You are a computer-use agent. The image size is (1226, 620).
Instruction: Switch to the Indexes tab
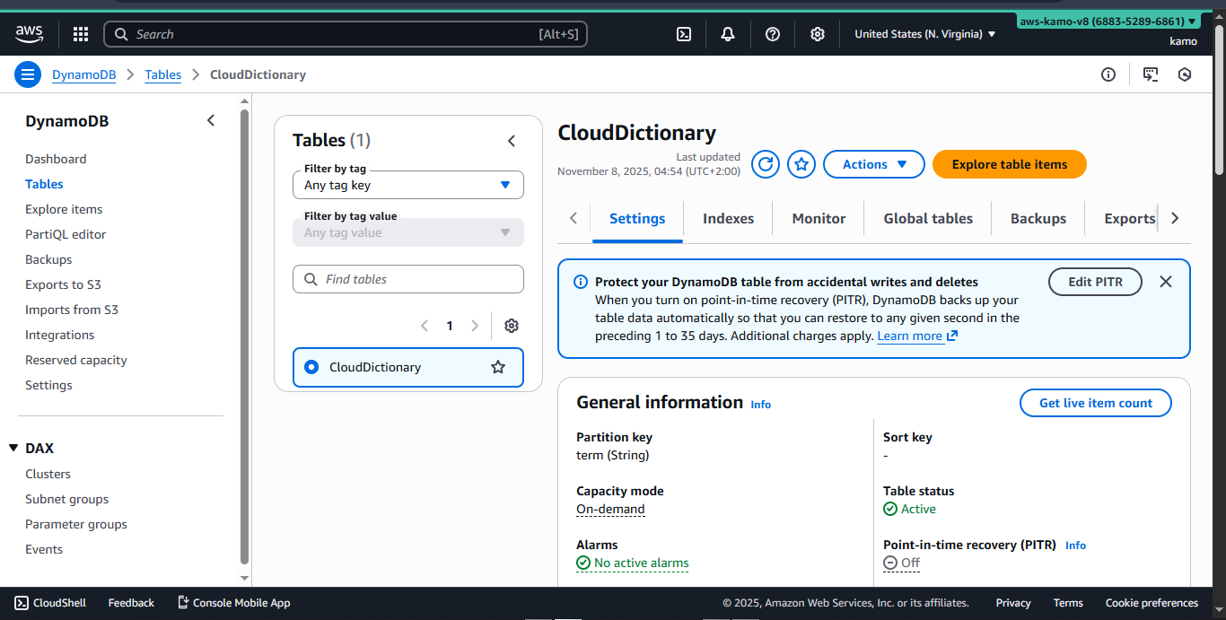727,218
